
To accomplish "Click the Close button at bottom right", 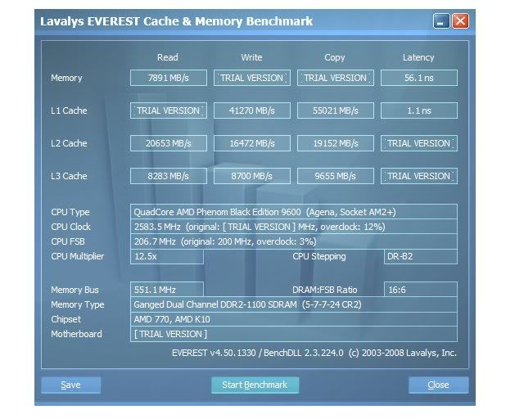I will click(x=439, y=385).
